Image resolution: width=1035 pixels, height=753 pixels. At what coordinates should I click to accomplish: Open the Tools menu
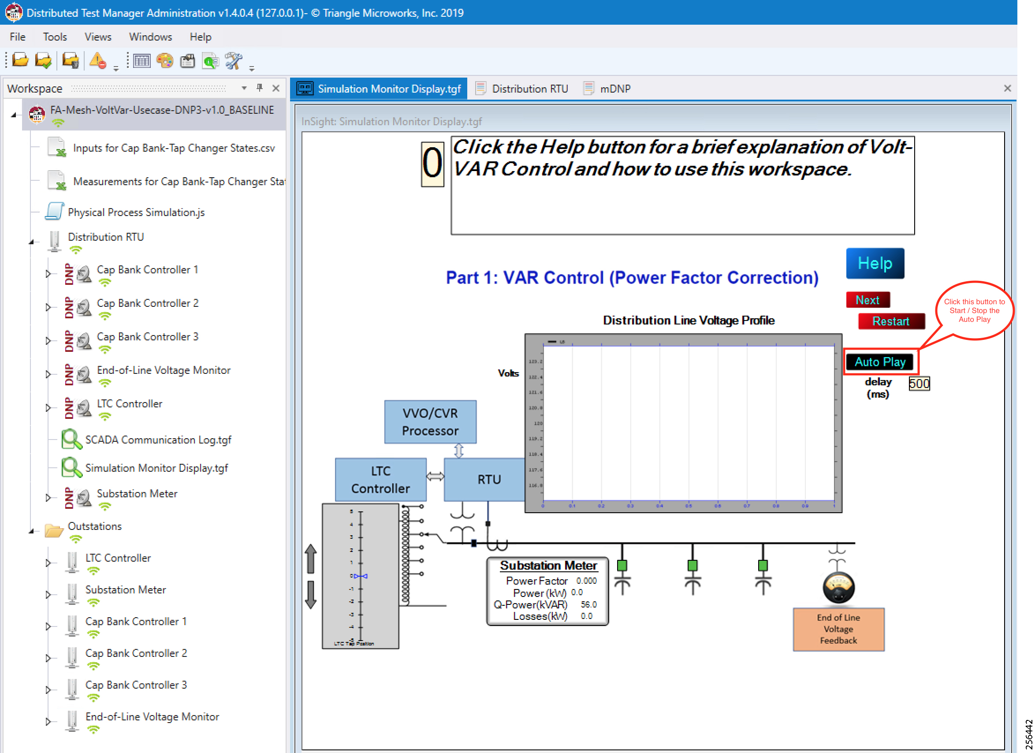click(55, 37)
